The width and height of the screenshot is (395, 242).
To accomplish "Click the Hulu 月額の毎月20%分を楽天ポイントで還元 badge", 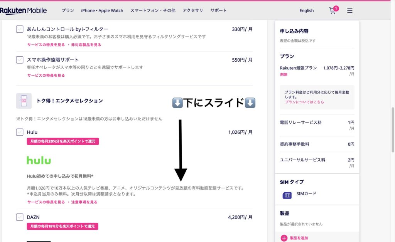I will (63, 141).
